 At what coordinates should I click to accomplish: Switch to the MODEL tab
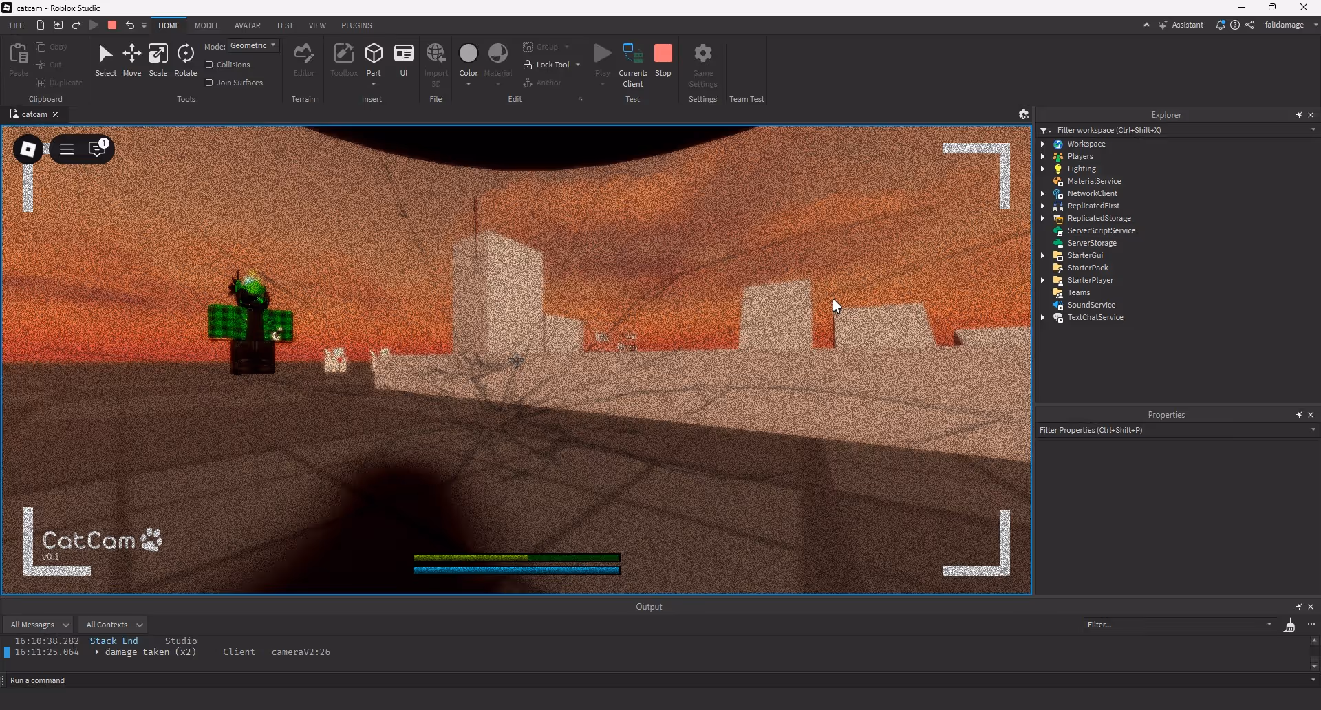206,25
